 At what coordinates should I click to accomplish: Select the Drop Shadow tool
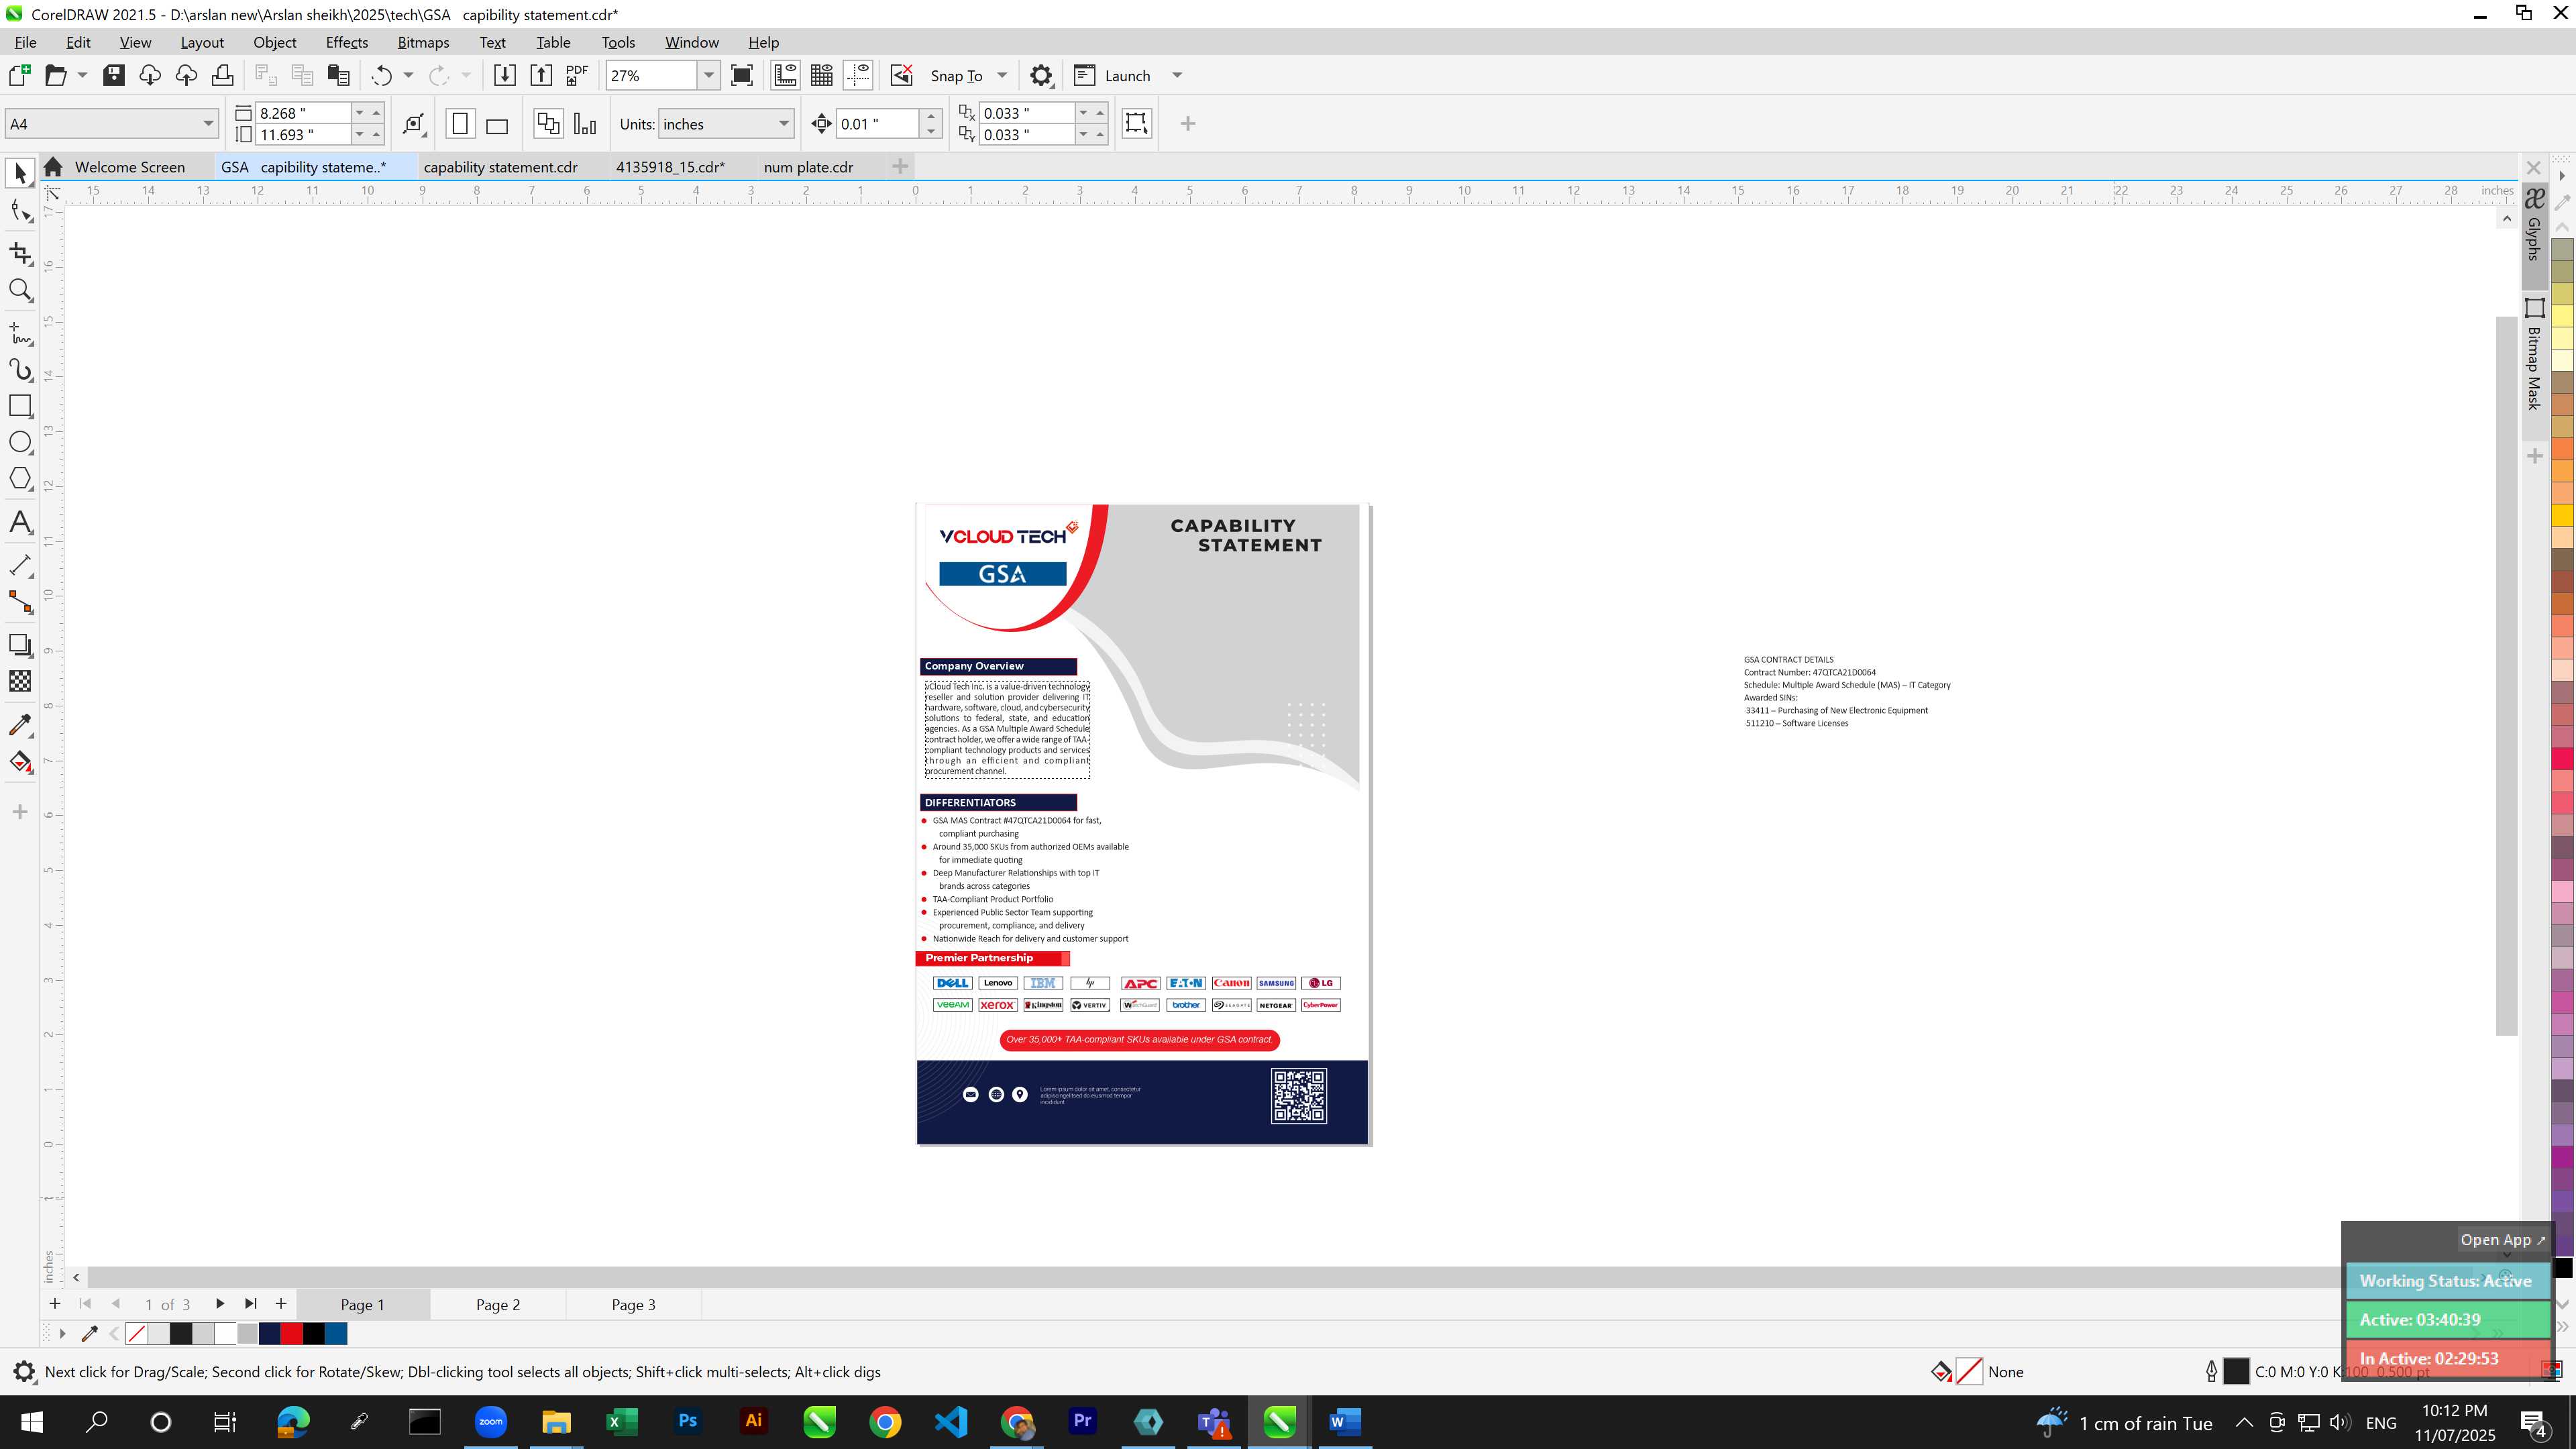tap(20, 645)
